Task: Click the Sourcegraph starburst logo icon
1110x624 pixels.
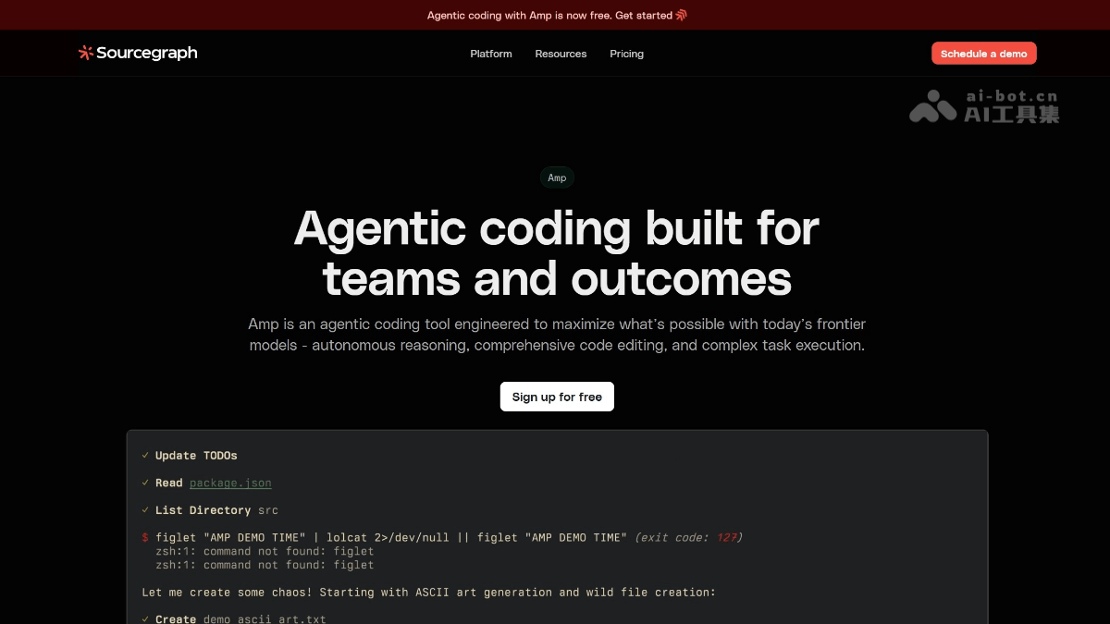Action: click(x=86, y=53)
